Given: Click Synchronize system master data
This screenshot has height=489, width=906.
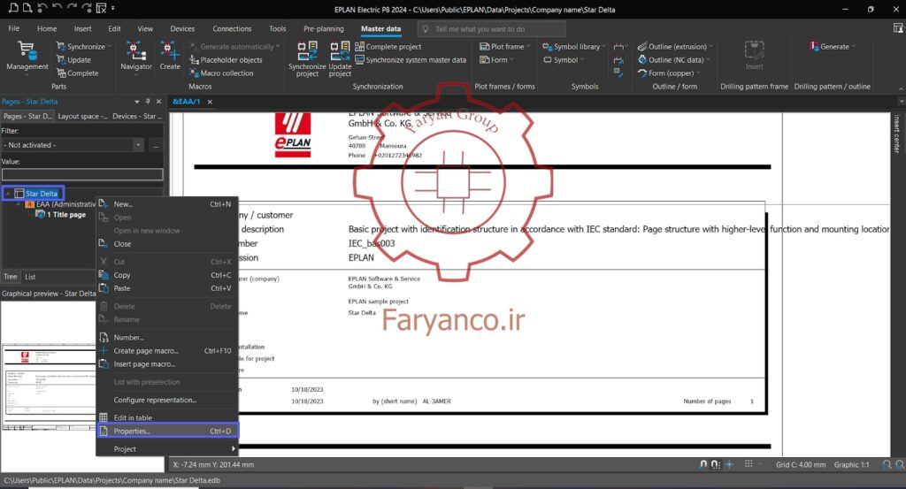Looking at the screenshot, I should tap(411, 59).
